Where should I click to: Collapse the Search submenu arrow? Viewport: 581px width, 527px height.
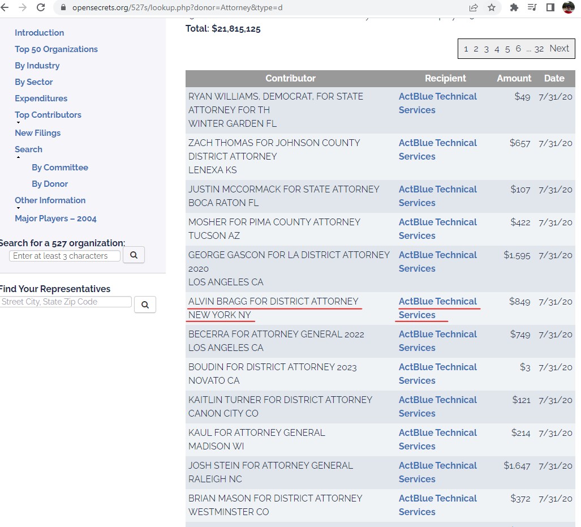(18, 157)
